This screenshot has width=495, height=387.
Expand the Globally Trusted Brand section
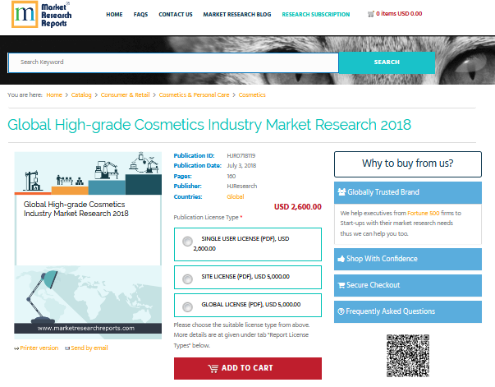[x=408, y=192]
